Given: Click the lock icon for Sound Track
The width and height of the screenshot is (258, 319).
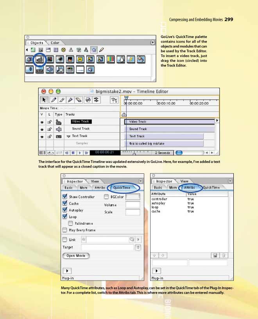Looking at the screenshot, I should click(50, 129).
